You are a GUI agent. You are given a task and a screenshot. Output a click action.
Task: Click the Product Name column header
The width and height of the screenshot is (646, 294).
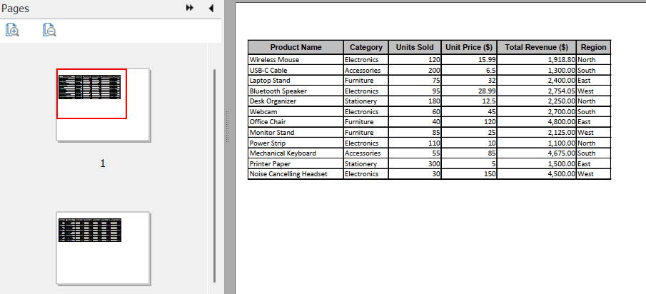[296, 47]
